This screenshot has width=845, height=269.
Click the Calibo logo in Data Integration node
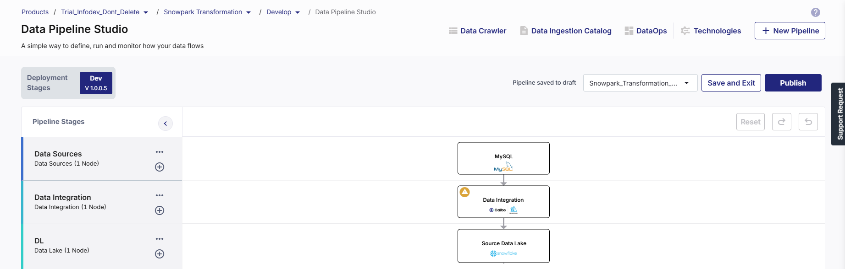tap(497, 210)
